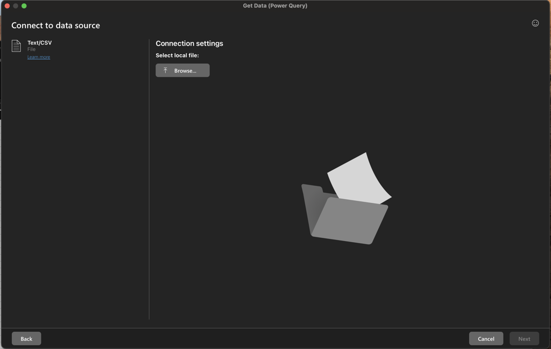Click the grayed-out Next button
Image resolution: width=551 pixels, height=349 pixels.
point(524,339)
